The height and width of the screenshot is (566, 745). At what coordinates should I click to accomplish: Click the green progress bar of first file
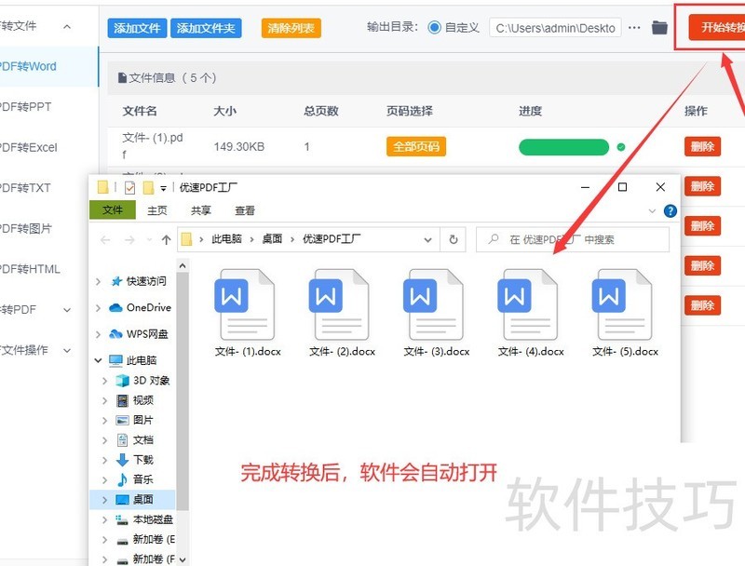[x=563, y=147]
